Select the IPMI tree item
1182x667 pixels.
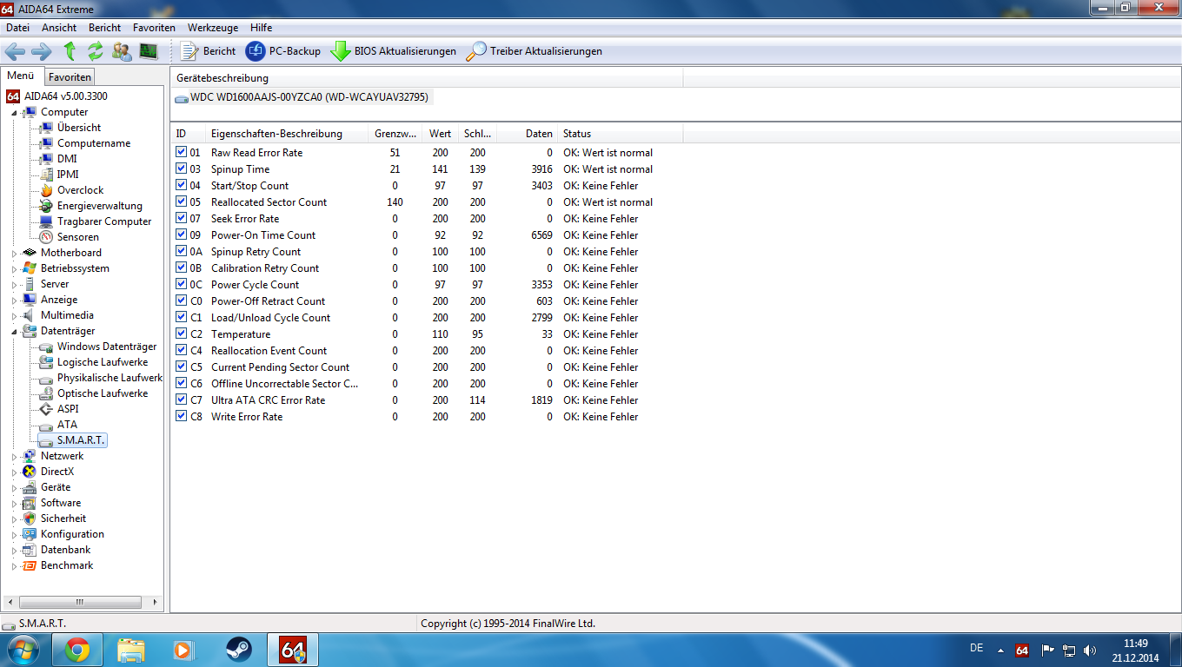point(67,175)
